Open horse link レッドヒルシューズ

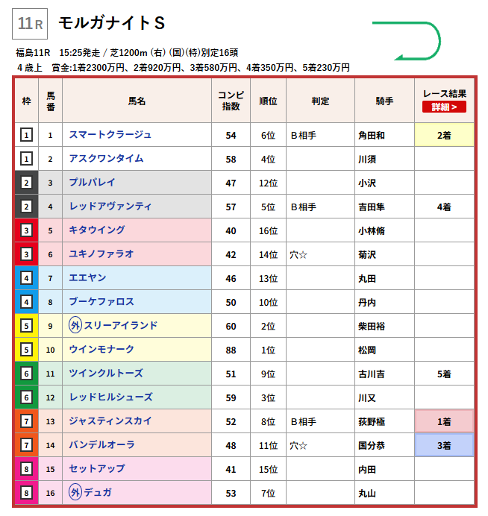point(111,397)
